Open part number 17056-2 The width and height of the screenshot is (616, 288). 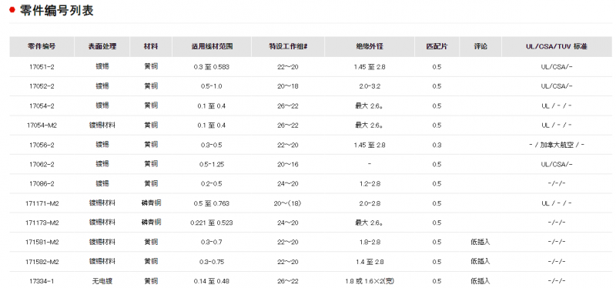click(x=42, y=145)
